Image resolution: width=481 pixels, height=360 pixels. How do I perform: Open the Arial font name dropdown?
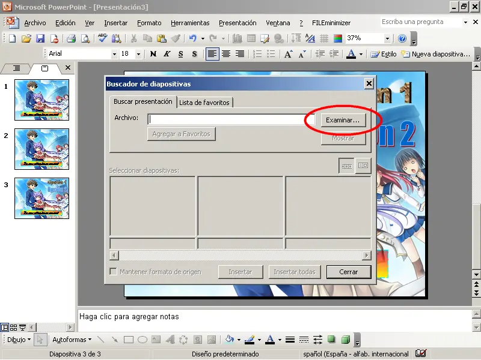(x=114, y=54)
